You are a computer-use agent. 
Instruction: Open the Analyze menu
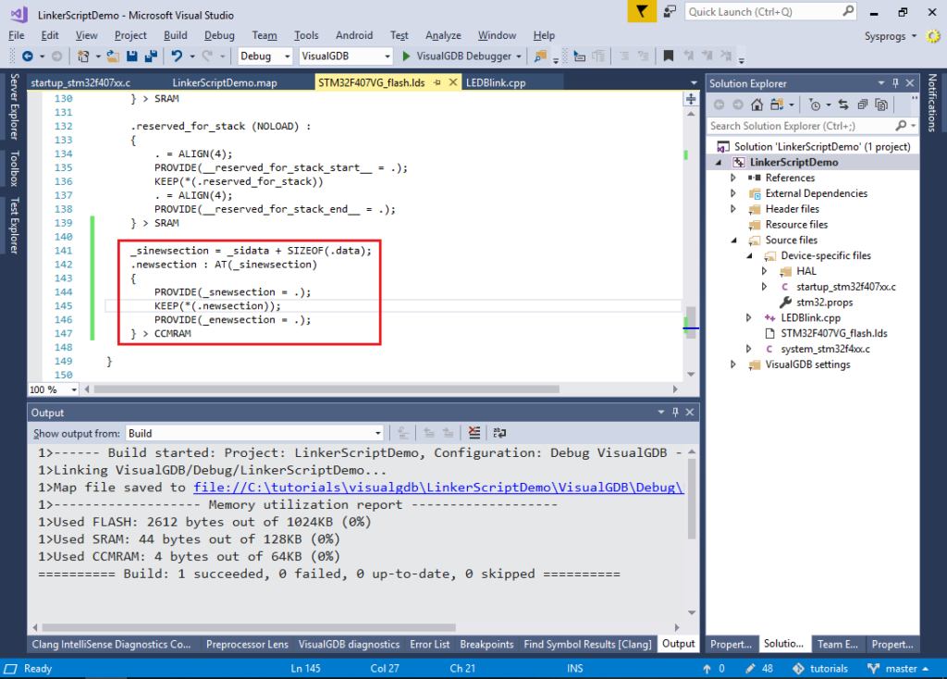click(442, 35)
